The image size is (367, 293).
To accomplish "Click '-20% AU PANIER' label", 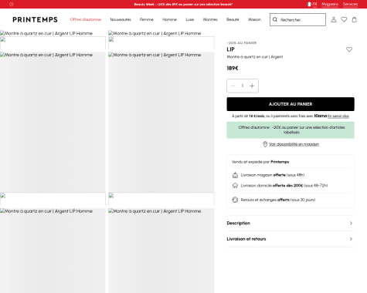I will [242, 43].
